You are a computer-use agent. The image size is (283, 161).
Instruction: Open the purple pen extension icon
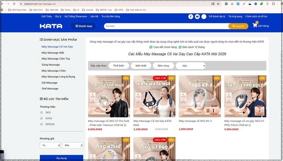pos(244,4)
